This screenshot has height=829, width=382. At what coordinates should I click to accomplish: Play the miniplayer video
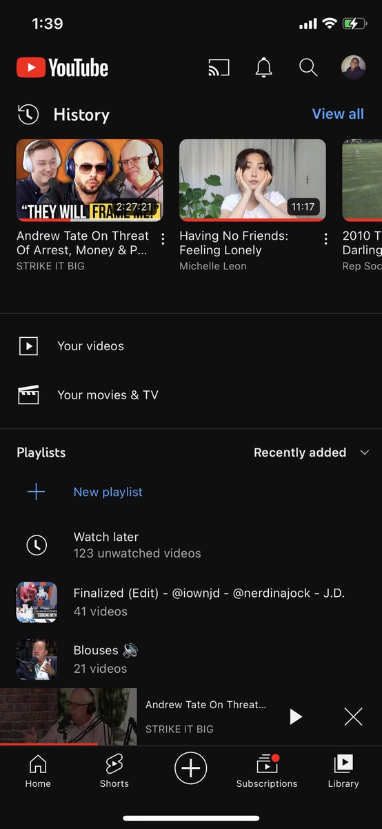point(296,717)
